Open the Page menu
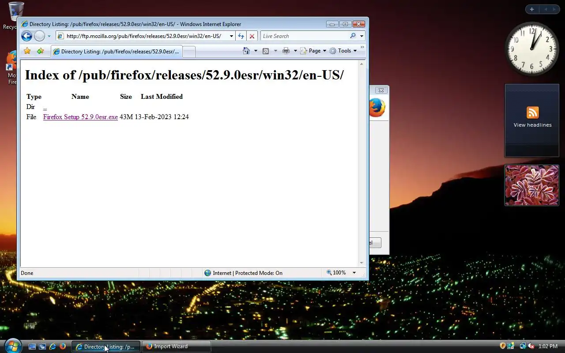The image size is (565, 353). point(313,51)
